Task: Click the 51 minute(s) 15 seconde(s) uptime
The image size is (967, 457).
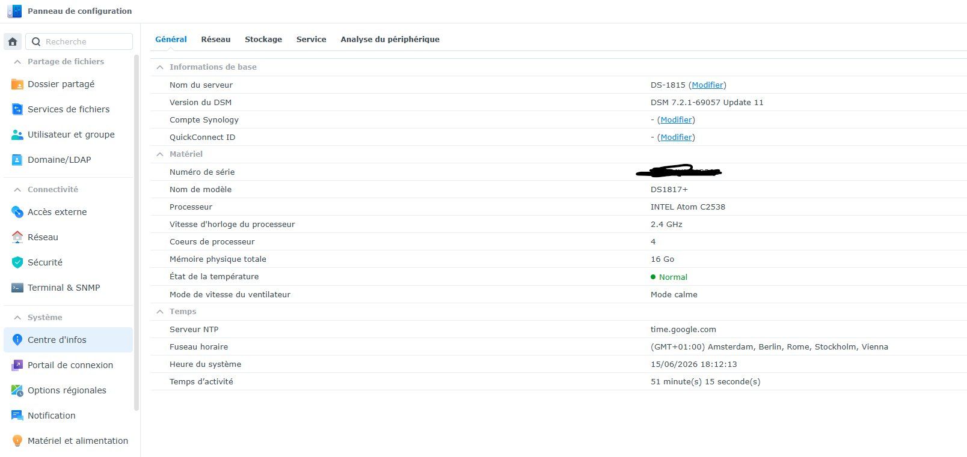Action: tap(705, 381)
